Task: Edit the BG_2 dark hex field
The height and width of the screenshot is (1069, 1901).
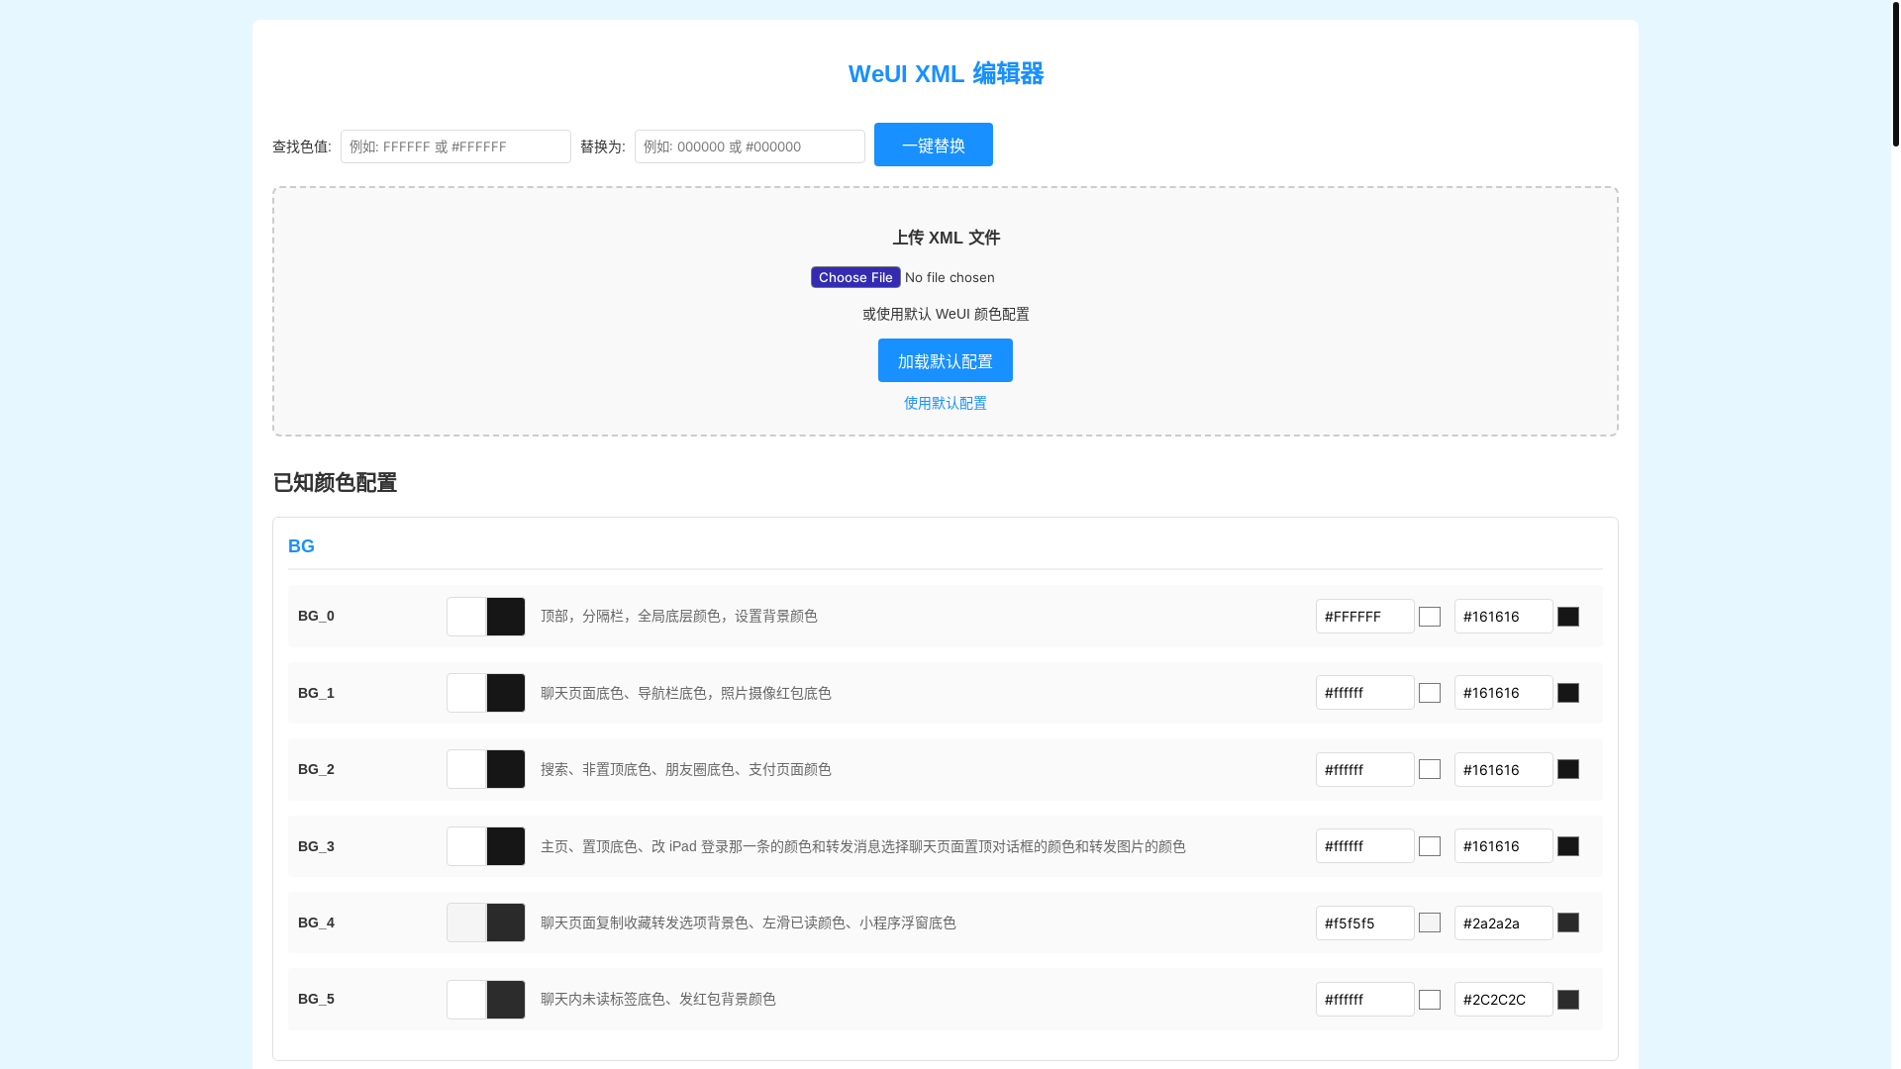Action: [1504, 769]
